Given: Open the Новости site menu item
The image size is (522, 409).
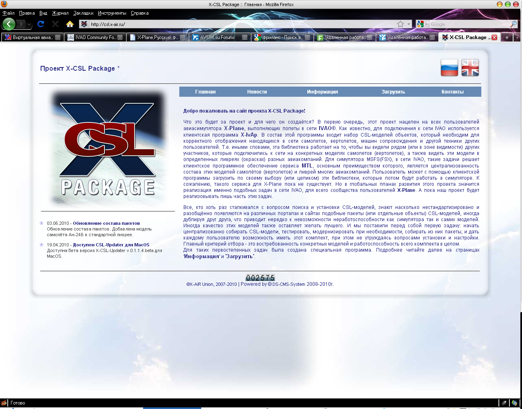Looking at the screenshot, I should point(257,92).
